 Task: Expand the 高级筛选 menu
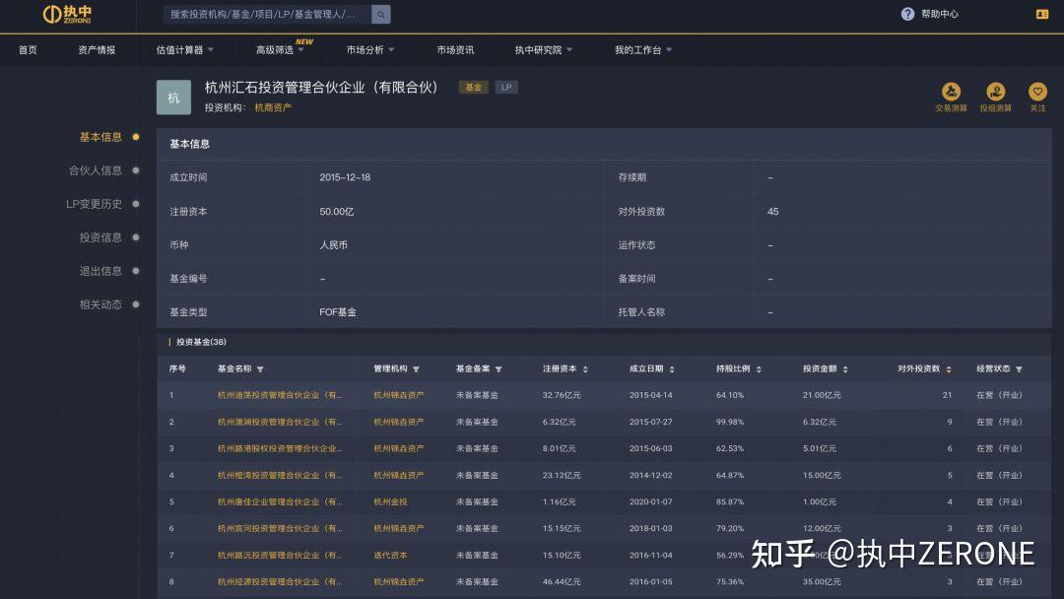(x=280, y=50)
